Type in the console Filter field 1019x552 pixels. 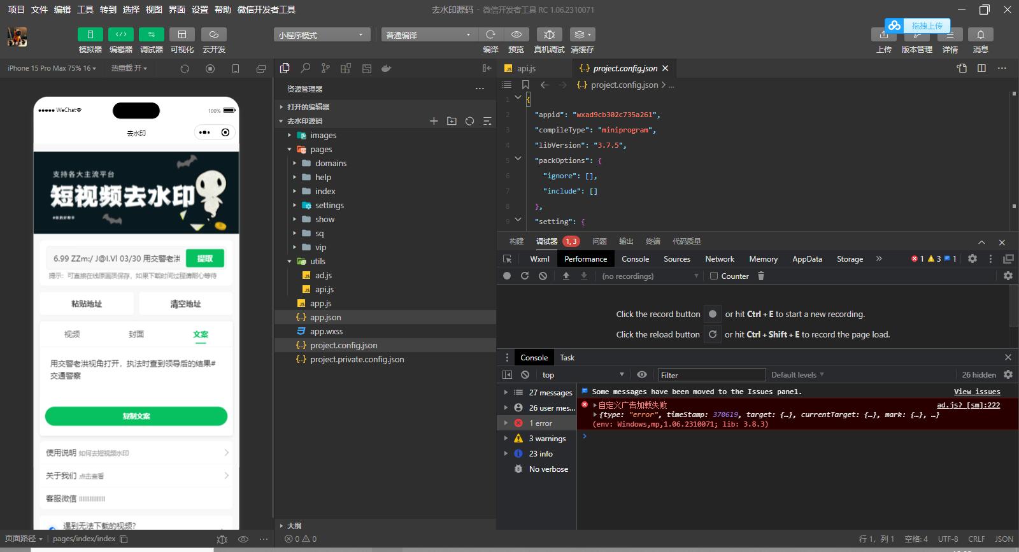point(711,375)
